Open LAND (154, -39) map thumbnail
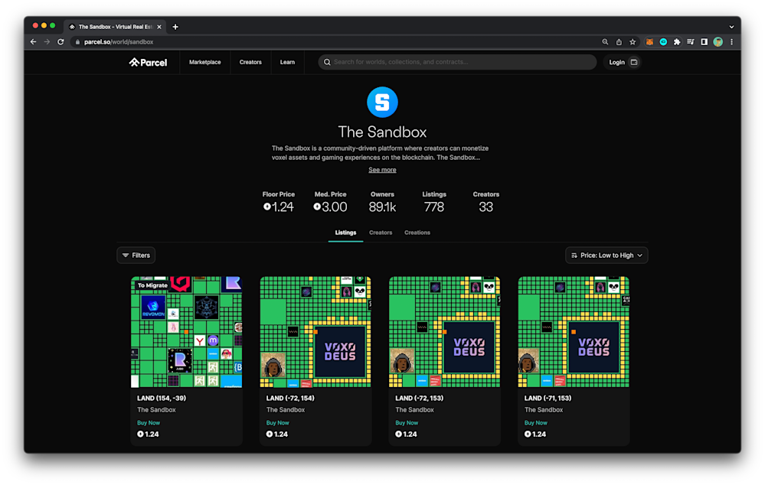 [186, 332]
